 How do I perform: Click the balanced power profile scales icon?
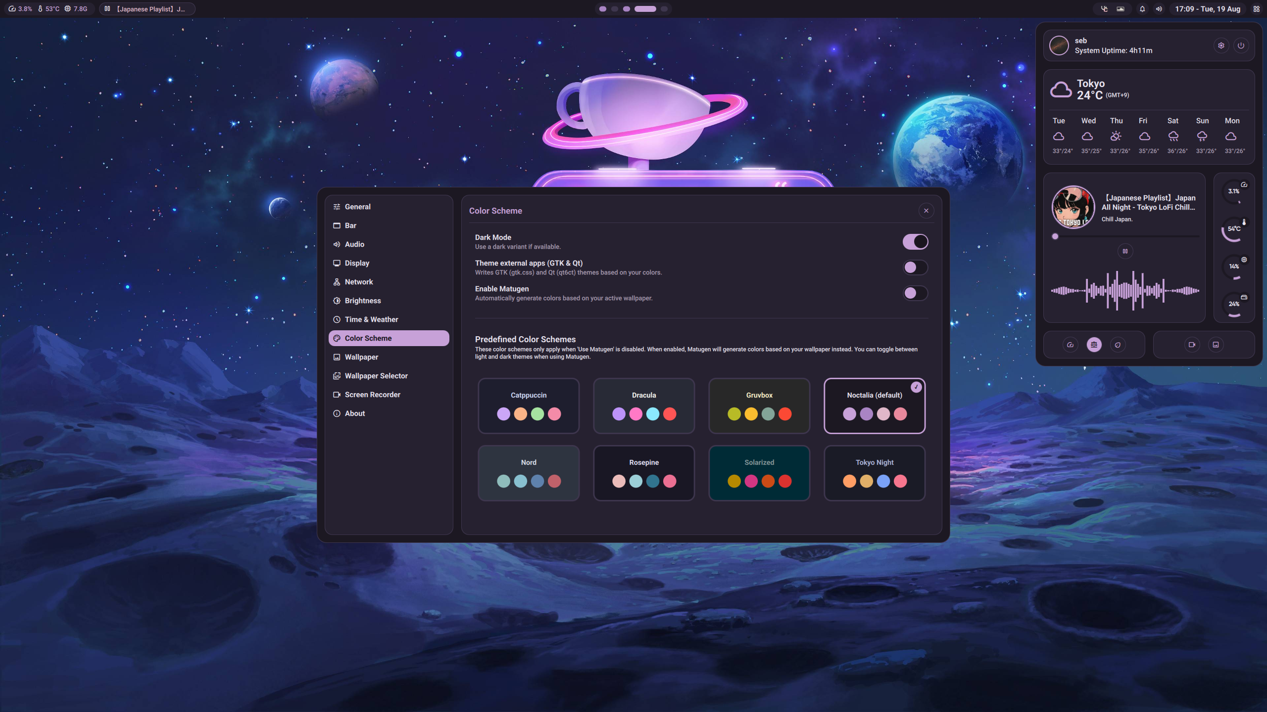click(1094, 345)
